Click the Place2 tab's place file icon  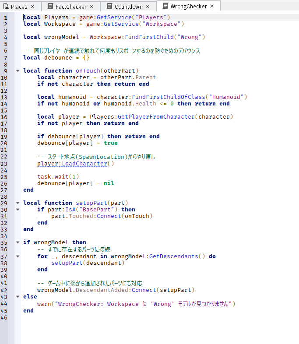[6, 7]
